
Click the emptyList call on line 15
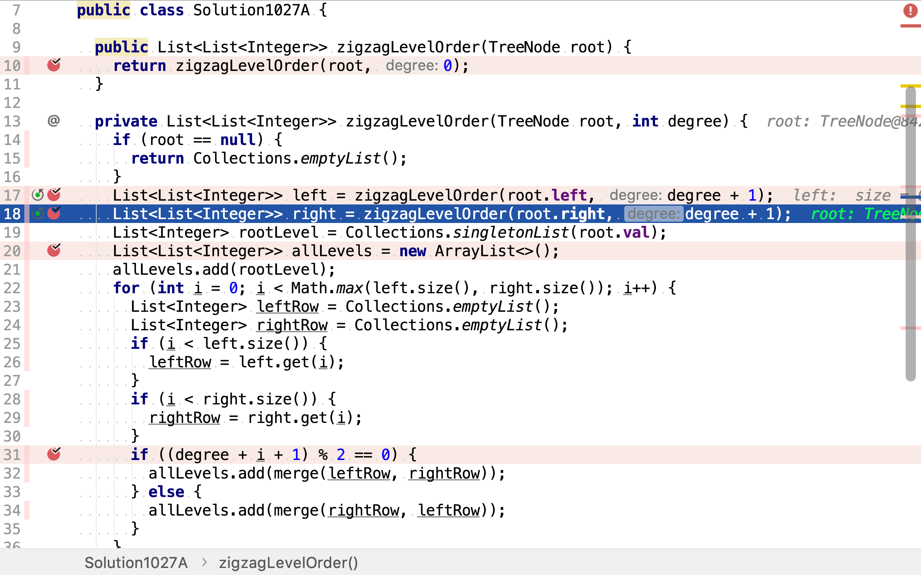(341, 158)
